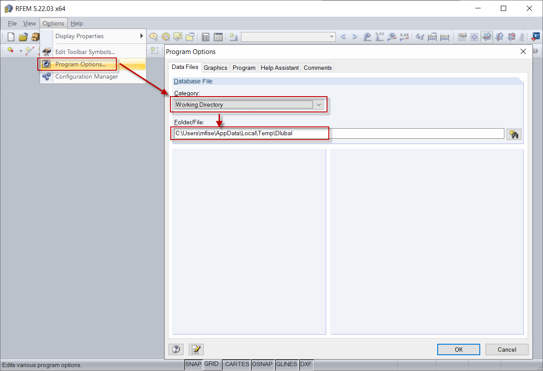
Task: Open a new model file
Action: pyautogui.click(x=10, y=37)
